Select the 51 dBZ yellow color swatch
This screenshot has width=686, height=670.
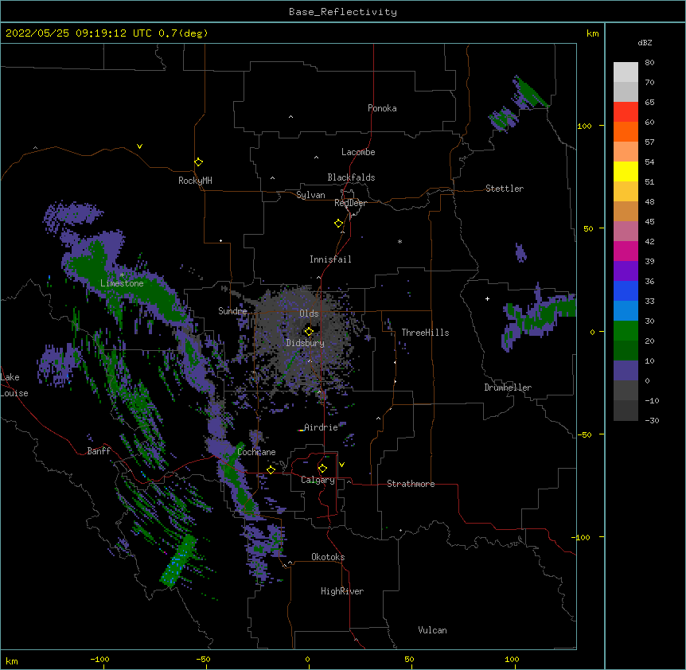click(626, 171)
